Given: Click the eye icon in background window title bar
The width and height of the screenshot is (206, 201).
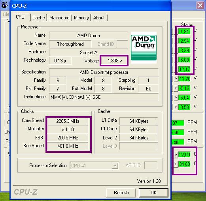Looking at the screenshot, I should [4, 6].
